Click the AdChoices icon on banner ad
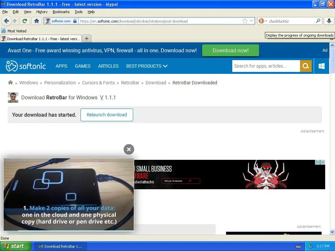 click(x=317, y=162)
